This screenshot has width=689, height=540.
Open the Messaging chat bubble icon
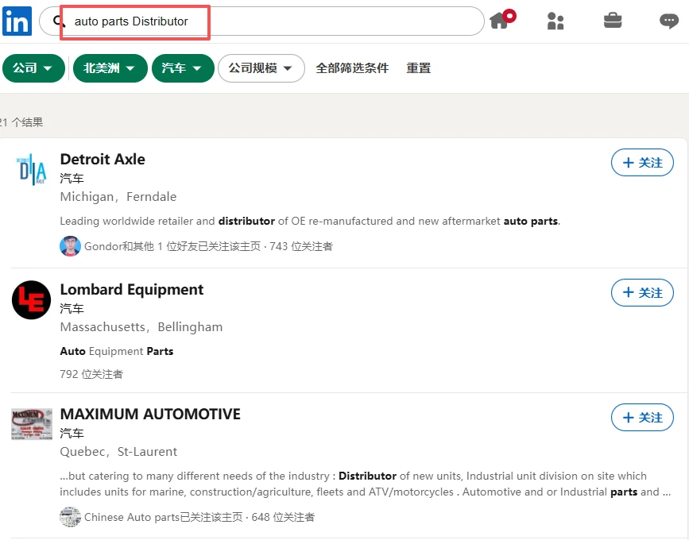pyautogui.click(x=669, y=21)
